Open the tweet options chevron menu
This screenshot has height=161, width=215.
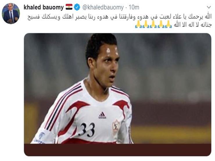(x=209, y=7)
